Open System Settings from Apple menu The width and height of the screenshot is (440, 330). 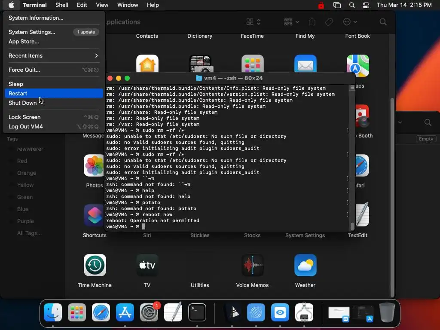(54, 32)
